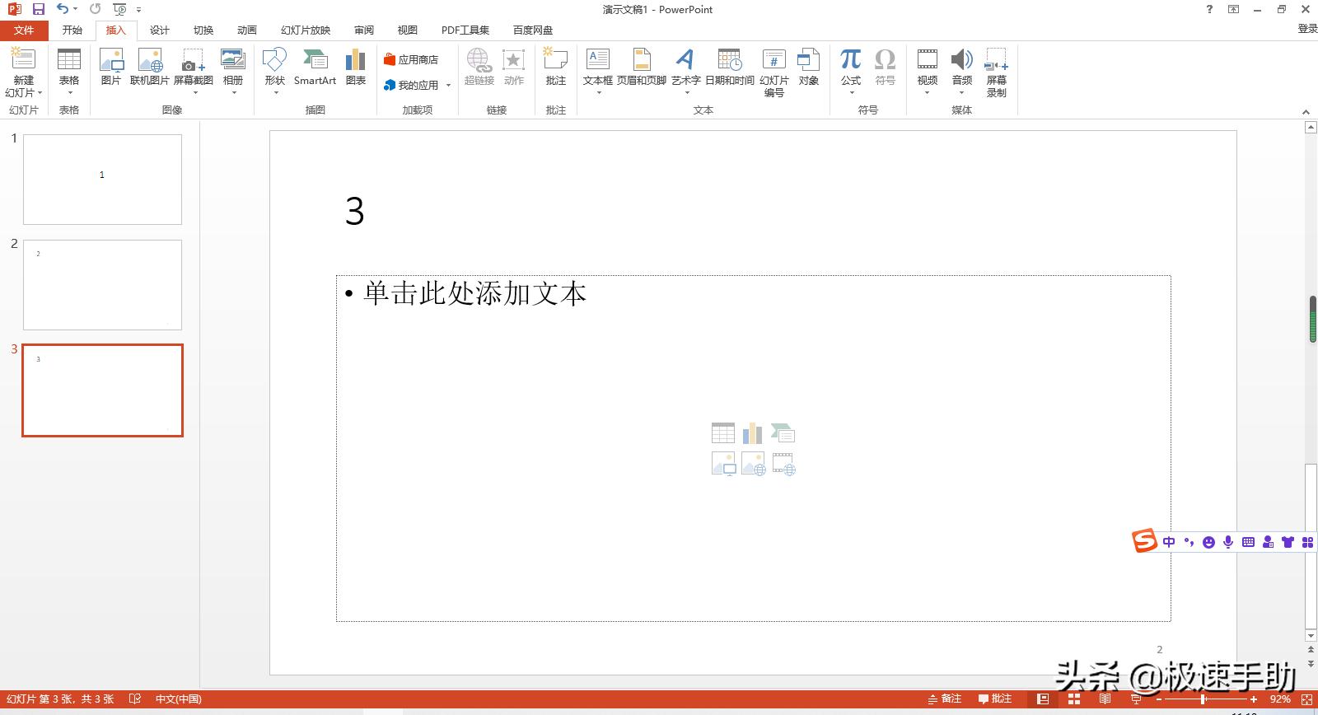
Task: Click the New Slide (新建幻灯片) icon
Action: tap(23, 59)
